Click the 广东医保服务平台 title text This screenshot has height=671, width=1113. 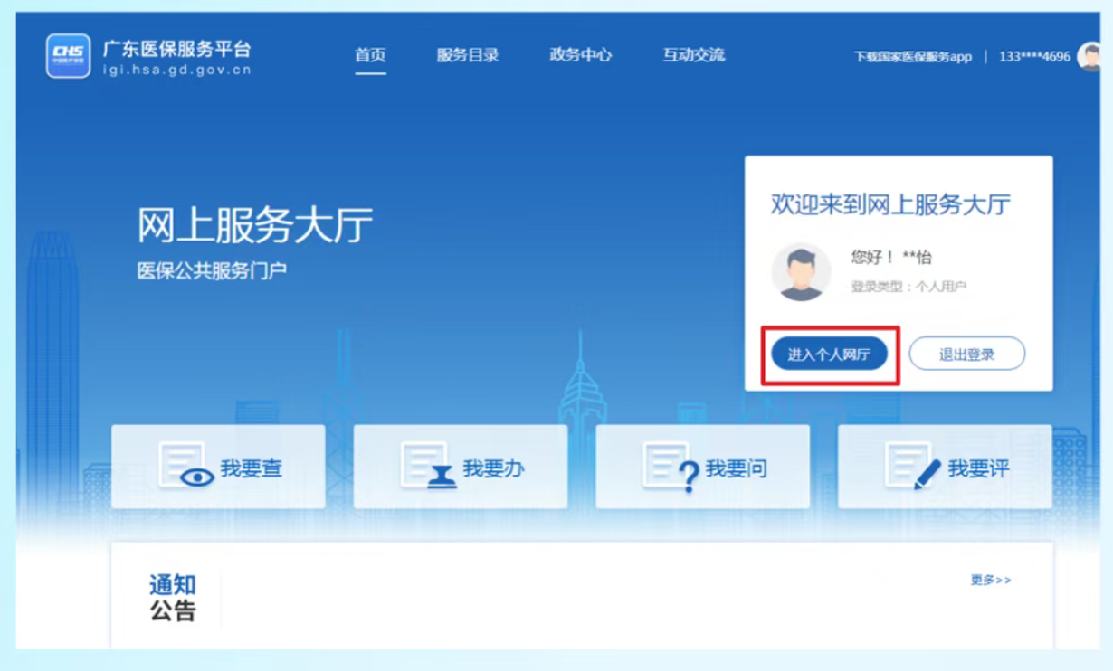[176, 49]
